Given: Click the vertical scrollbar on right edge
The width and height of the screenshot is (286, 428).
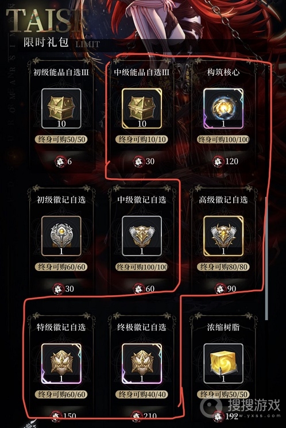Looking at the screenshot, I should point(266,258).
